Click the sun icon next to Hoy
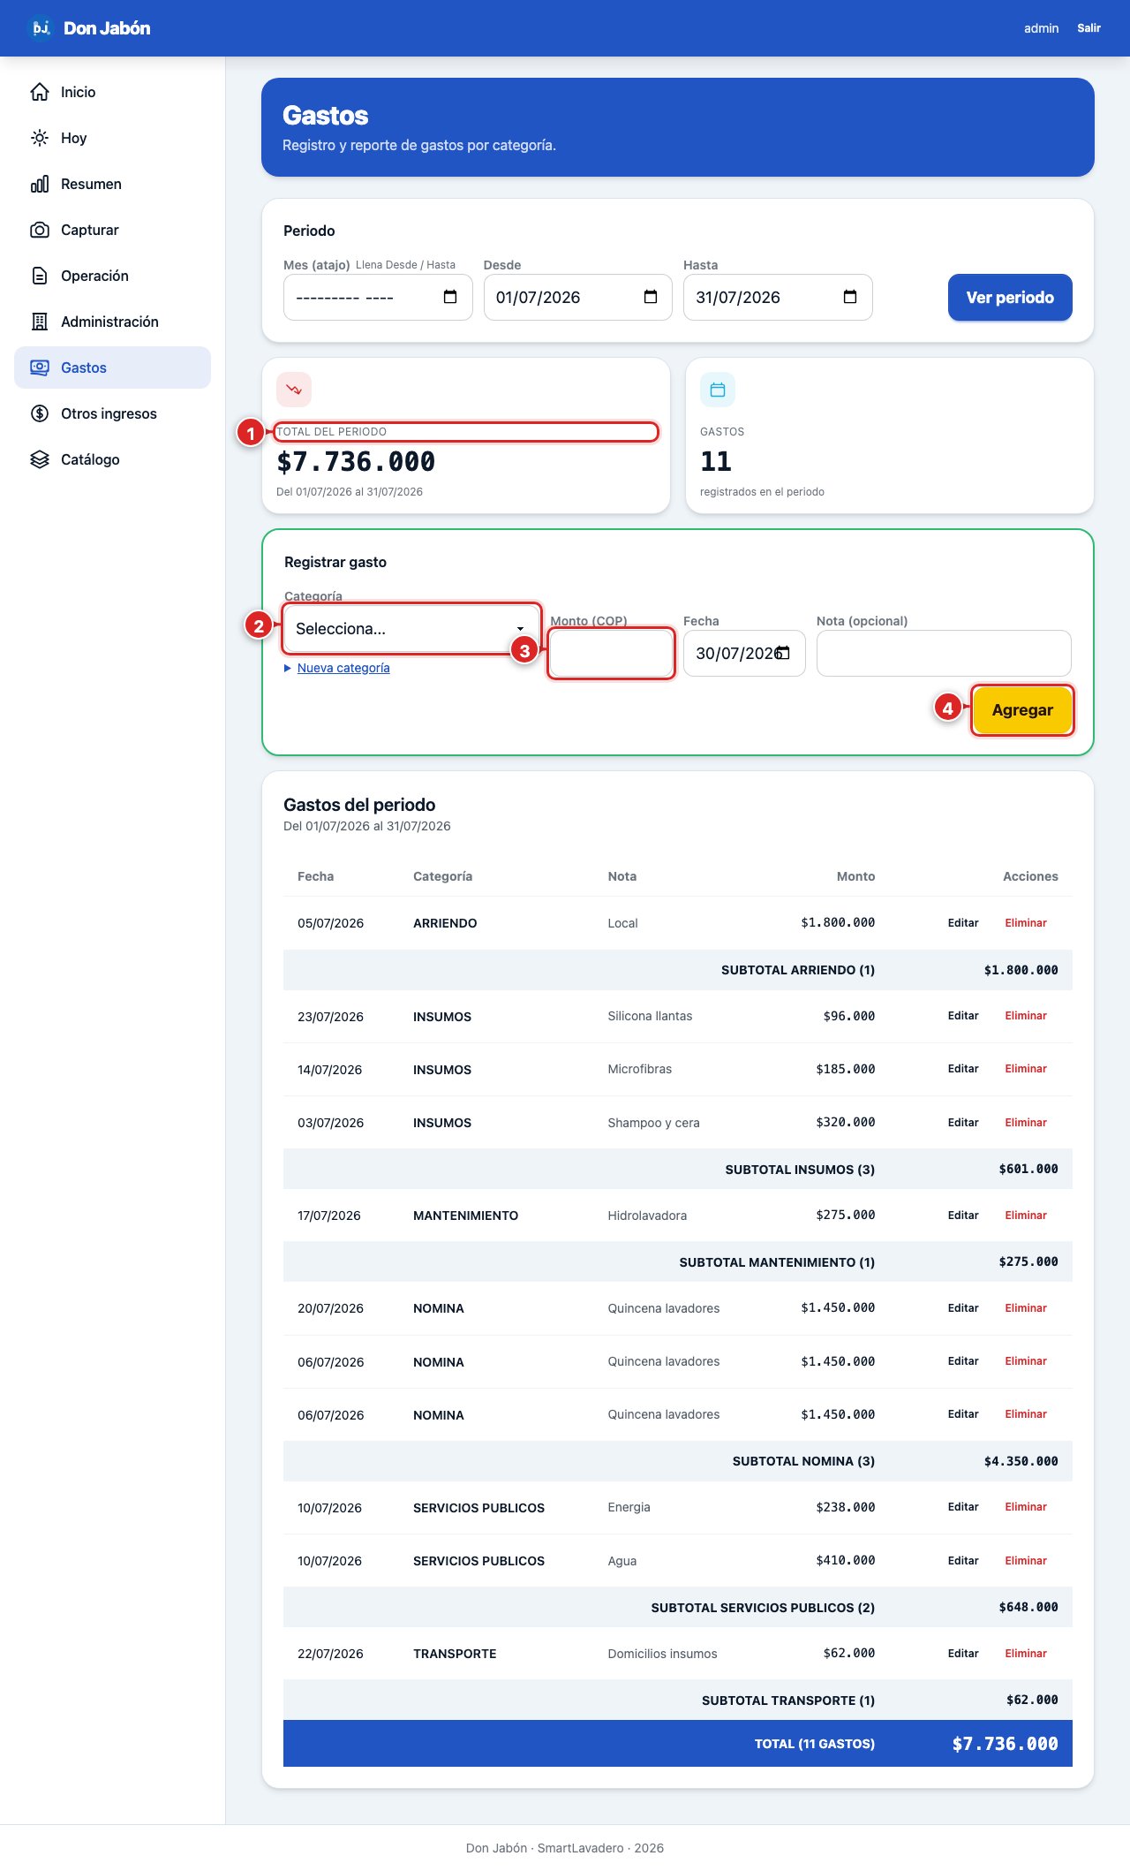 (x=40, y=138)
